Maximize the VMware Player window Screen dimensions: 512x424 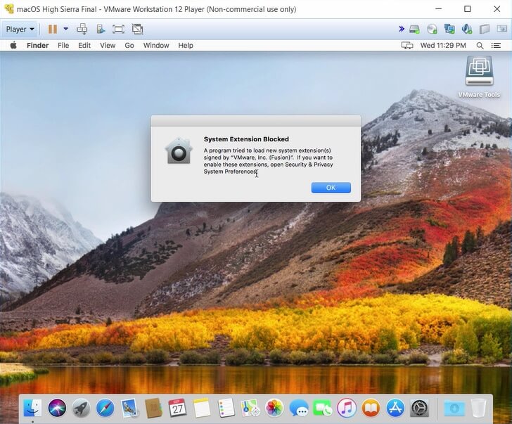[468, 9]
